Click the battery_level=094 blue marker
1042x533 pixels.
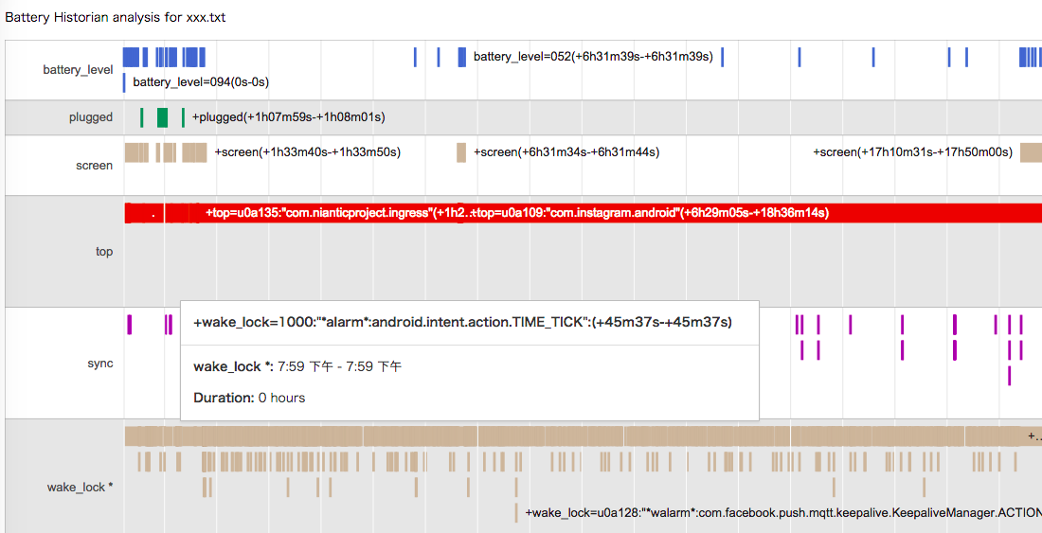click(x=124, y=82)
